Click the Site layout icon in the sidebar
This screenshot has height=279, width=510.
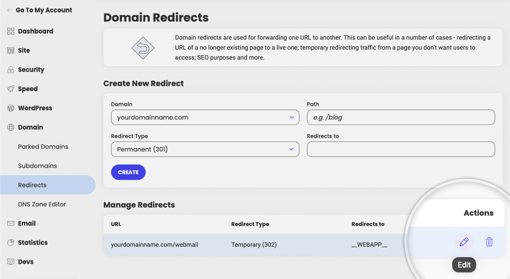tap(11, 50)
